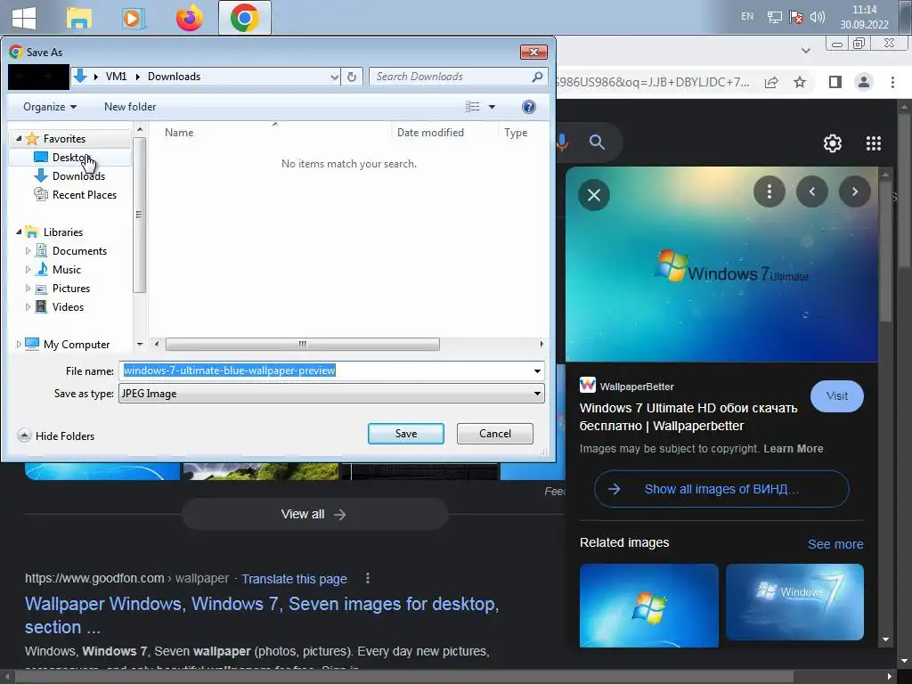This screenshot has width=912, height=684.
Task: Switch to Chrome in the taskbar
Action: pos(244,18)
